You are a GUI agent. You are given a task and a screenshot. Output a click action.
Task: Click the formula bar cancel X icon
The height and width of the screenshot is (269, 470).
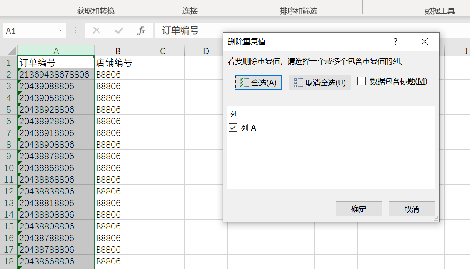click(97, 30)
